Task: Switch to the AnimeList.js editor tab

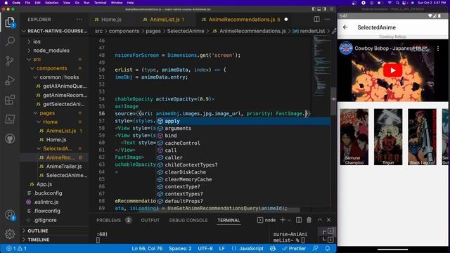Action: tap(164, 20)
